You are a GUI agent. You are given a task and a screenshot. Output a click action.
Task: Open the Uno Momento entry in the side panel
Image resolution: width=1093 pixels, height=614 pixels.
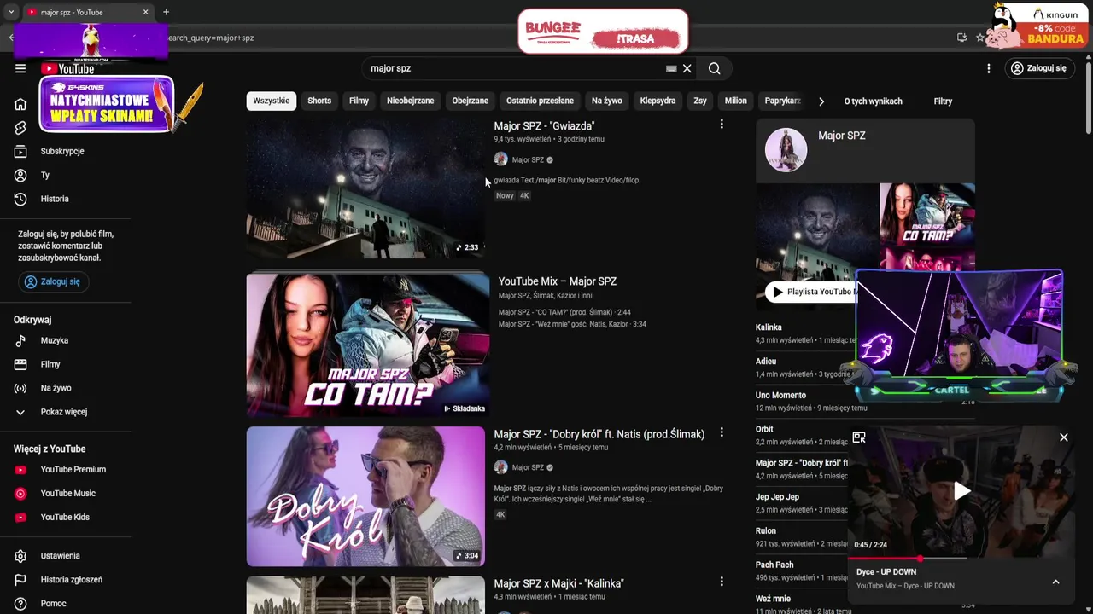[780, 396]
